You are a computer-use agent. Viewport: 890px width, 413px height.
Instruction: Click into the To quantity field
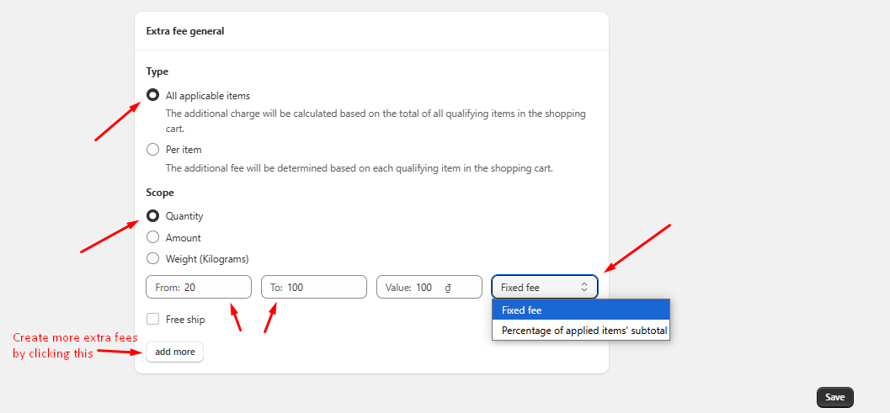click(324, 288)
